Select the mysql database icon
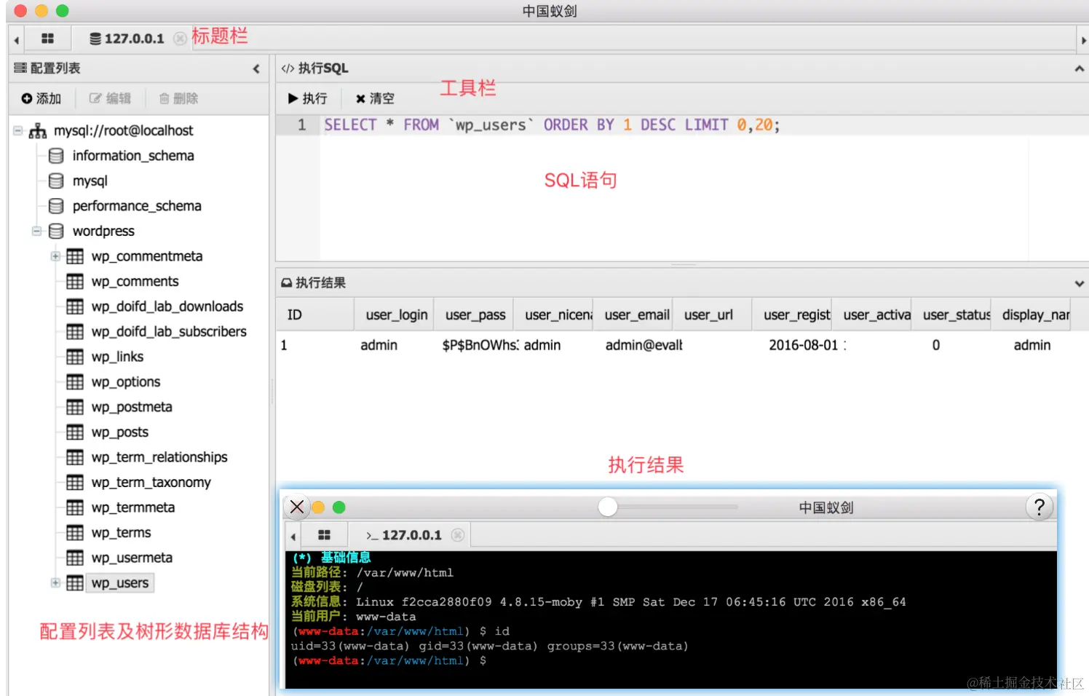The width and height of the screenshot is (1089, 696). click(x=56, y=181)
